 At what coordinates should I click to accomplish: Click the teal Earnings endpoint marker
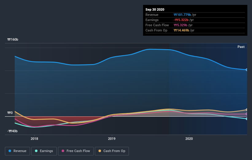(247, 119)
